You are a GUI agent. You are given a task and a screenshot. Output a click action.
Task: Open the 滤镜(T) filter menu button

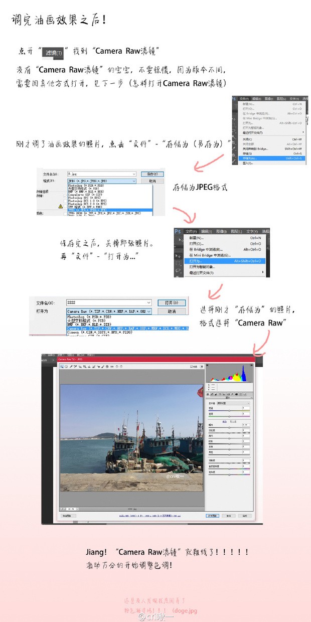point(54,52)
